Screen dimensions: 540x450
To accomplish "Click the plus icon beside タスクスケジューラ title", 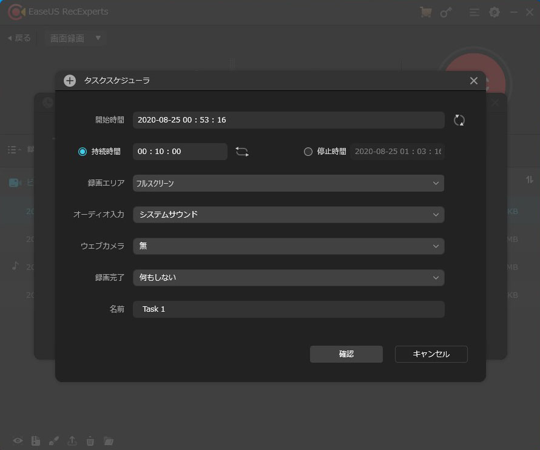I will click(x=70, y=81).
